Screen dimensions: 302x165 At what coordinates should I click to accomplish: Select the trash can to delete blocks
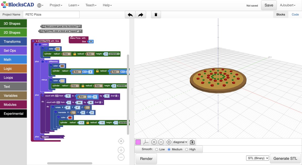click(x=156, y=14)
